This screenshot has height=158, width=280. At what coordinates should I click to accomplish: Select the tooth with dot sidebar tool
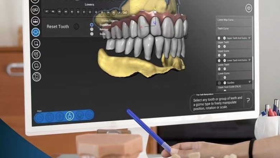point(36,43)
